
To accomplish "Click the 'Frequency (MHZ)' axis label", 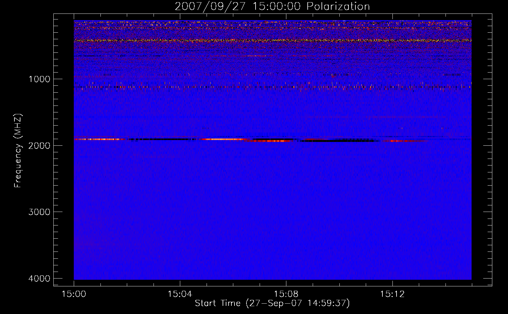I will [18, 151].
